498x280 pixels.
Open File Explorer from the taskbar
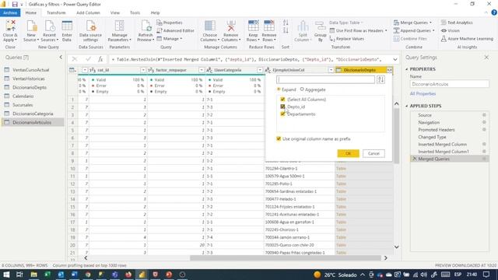click(x=33, y=275)
